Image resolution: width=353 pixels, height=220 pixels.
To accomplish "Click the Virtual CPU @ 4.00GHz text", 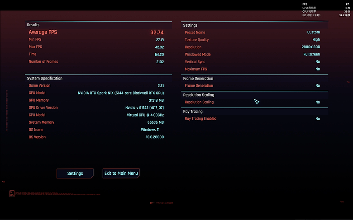I will pyautogui.click(x=145, y=115).
